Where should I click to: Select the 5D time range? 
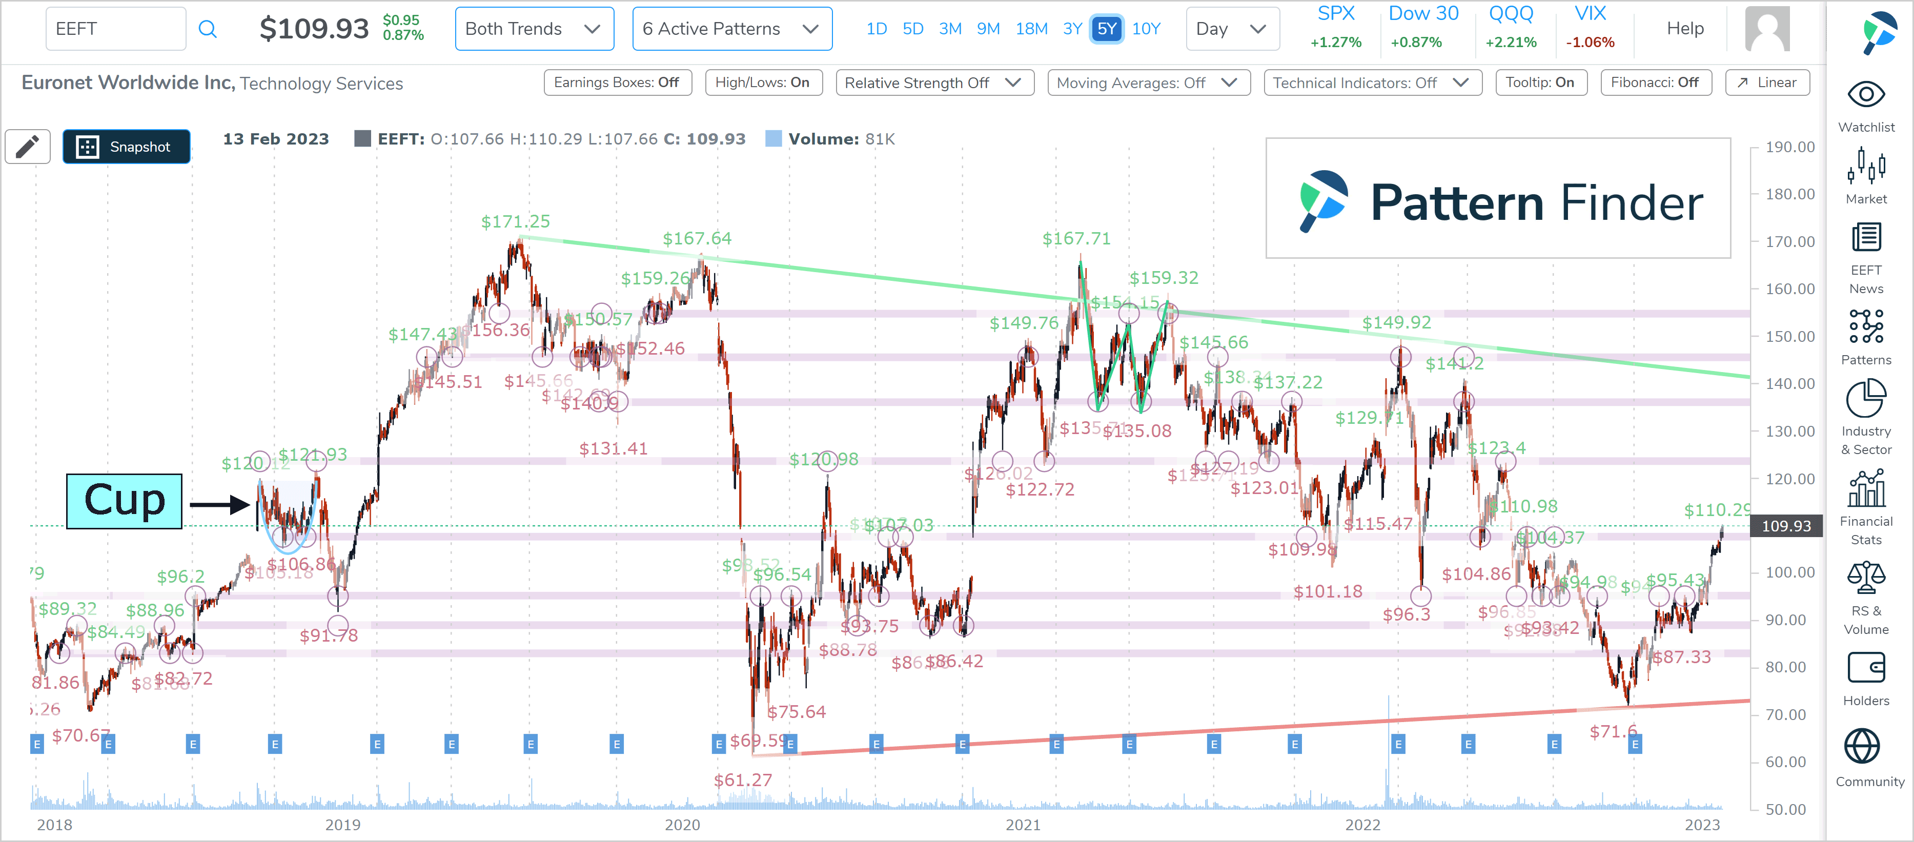point(912,29)
